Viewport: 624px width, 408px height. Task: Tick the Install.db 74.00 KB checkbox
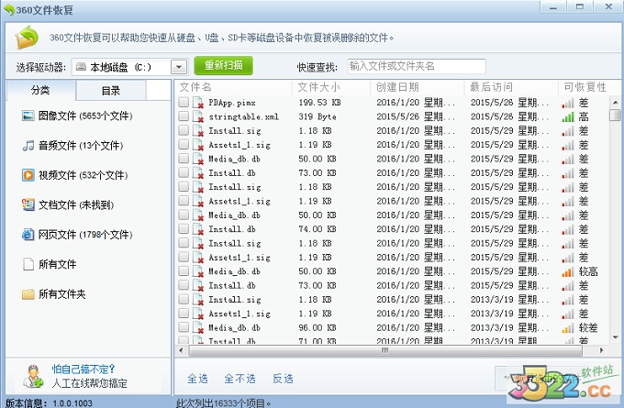click(x=184, y=228)
